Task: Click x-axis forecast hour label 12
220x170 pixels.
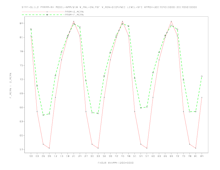Action: [x=56, y=156]
